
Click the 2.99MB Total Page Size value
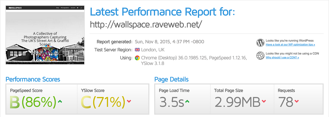tap(237, 102)
